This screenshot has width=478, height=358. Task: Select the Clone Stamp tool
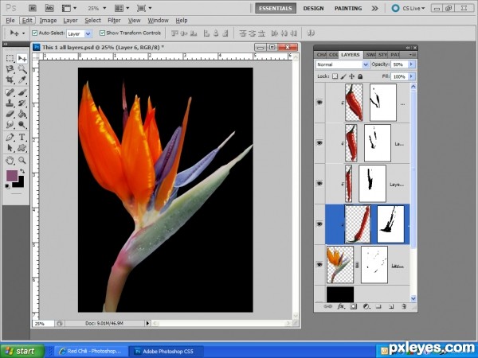click(10, 103)
